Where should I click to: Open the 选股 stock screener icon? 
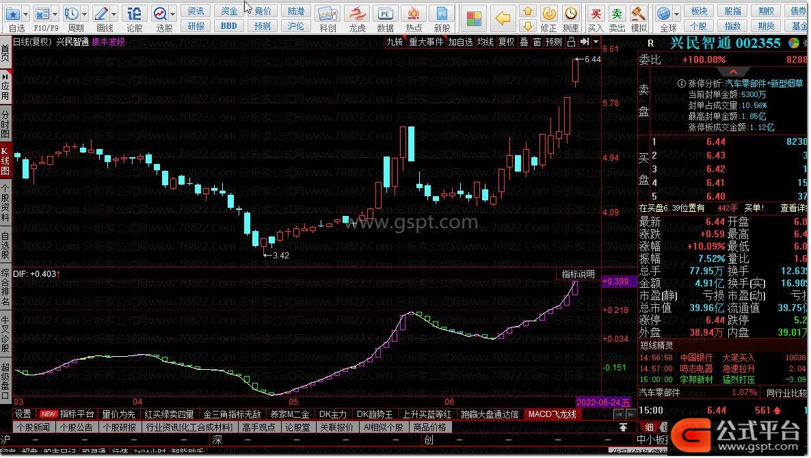pos(160,14)
